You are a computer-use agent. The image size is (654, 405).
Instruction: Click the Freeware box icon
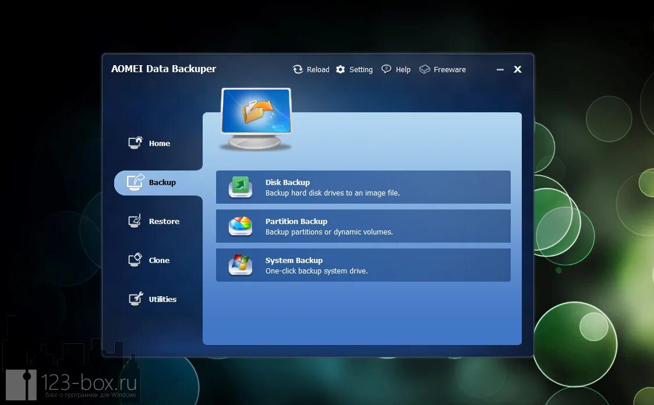coord(425,69)
